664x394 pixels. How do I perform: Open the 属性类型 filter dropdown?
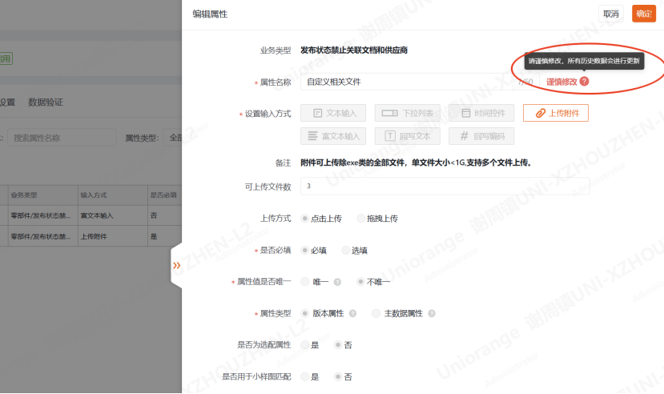(x=171, y=138)
